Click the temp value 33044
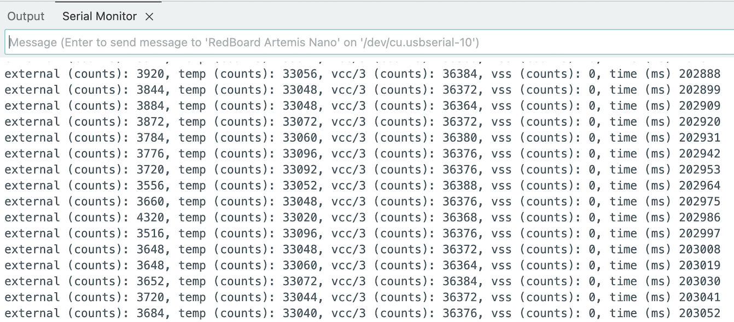 click(300, 297)
